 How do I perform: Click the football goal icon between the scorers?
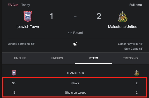point(75,44)
